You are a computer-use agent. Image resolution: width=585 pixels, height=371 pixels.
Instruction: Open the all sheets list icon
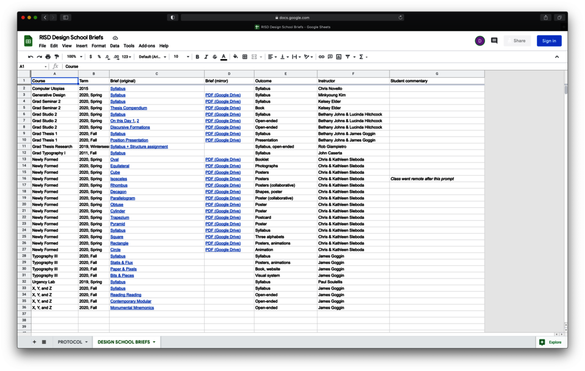coord(44,342)
